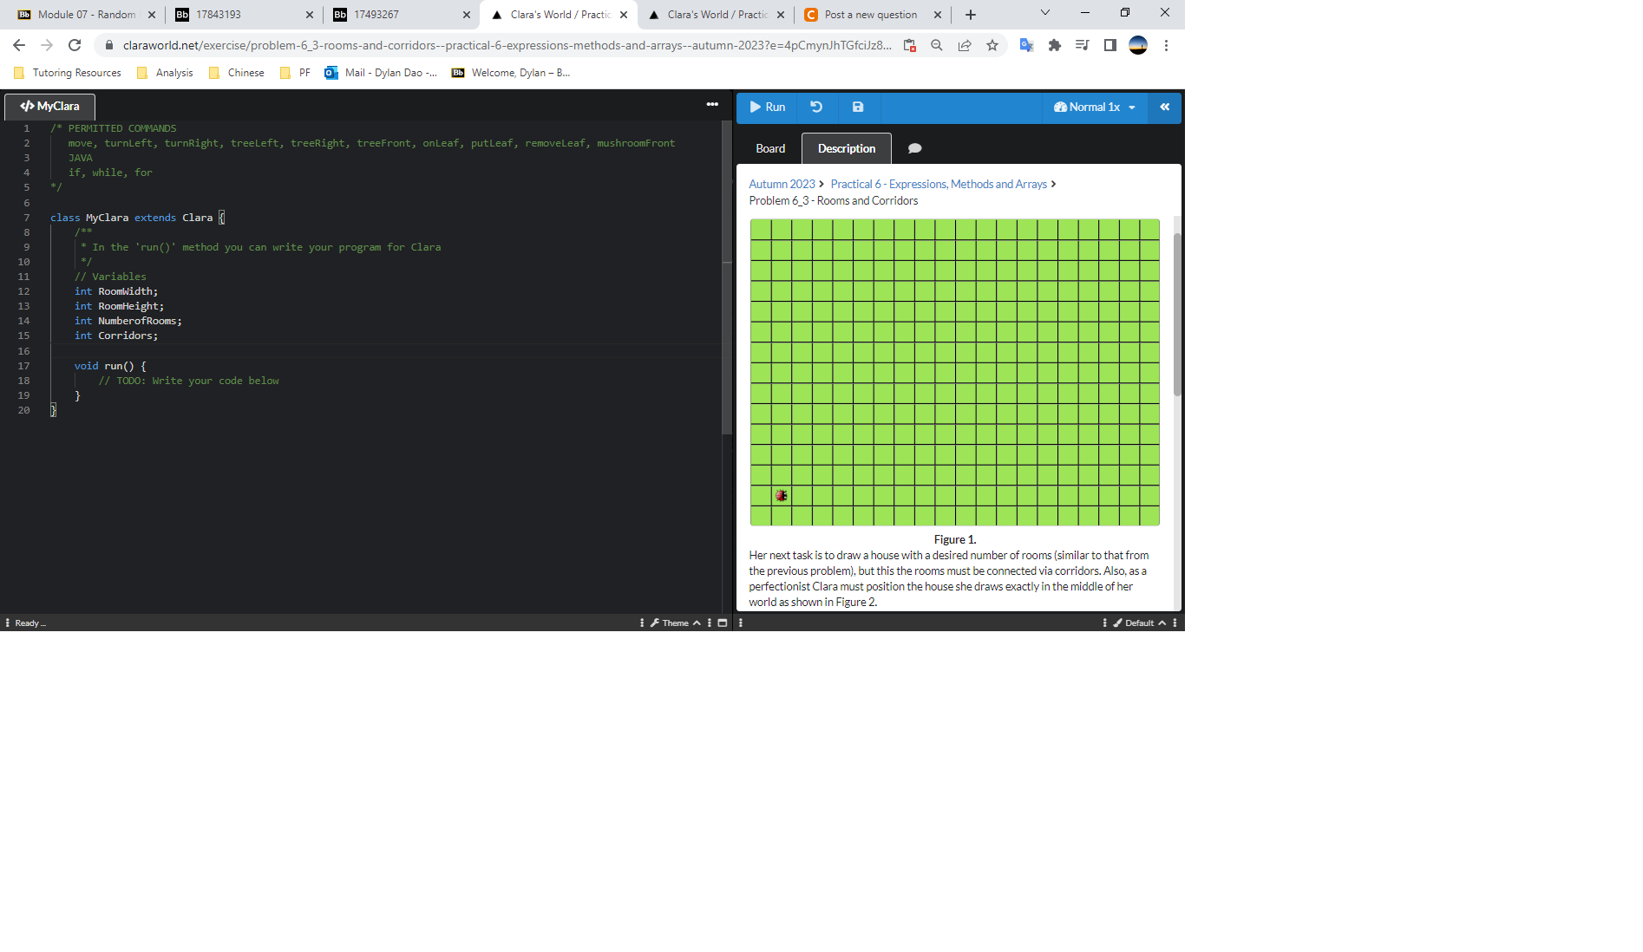Open the Theme selector in editor status bar

click(675, 623)
